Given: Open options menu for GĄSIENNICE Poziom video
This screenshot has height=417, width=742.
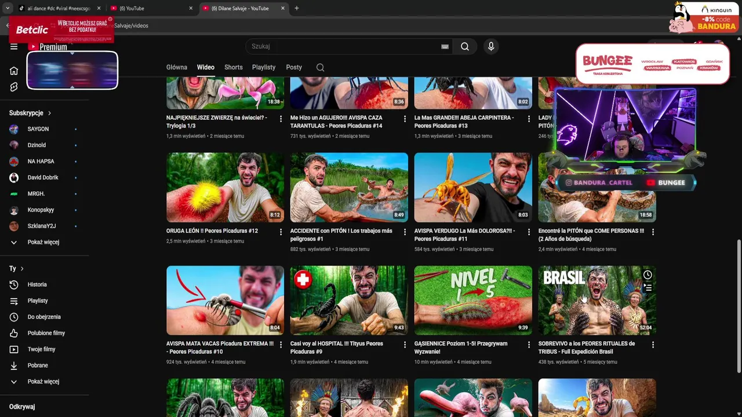Looking at the screenshot, I should pos(529,345).
